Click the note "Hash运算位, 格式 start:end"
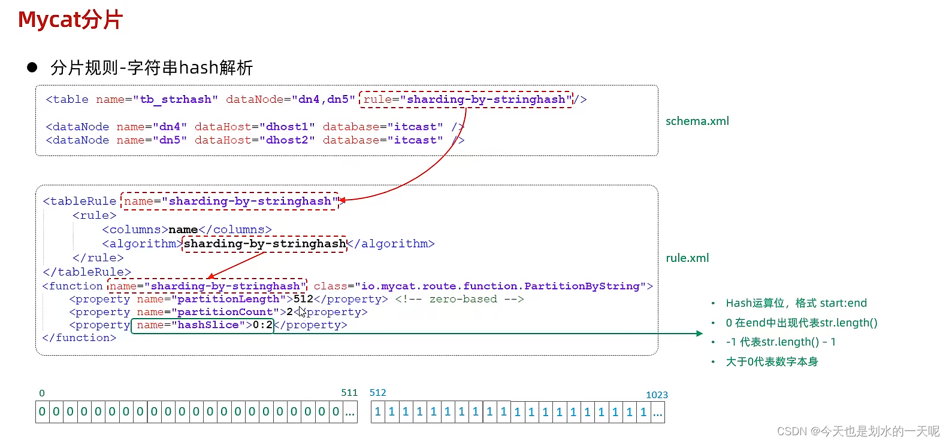 pos(796,303)
